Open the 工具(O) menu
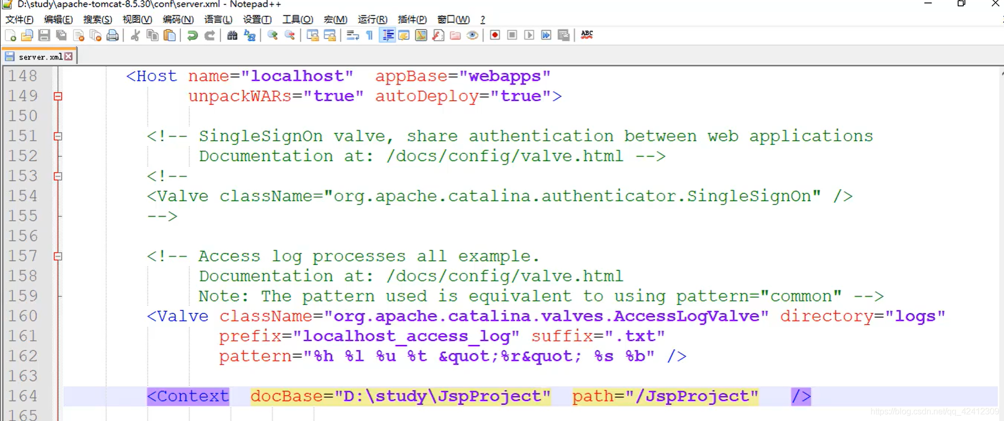This screenshot has width=1004, height=421. [298, 19]
